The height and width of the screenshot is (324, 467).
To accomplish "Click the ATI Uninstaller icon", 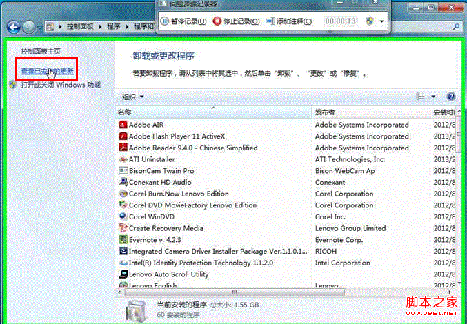I will coord(123,159).
